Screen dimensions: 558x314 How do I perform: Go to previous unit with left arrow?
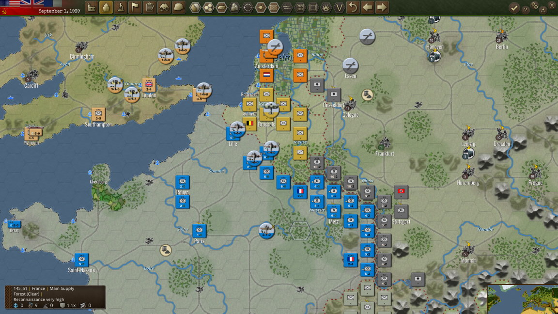[x=367, y=7]
